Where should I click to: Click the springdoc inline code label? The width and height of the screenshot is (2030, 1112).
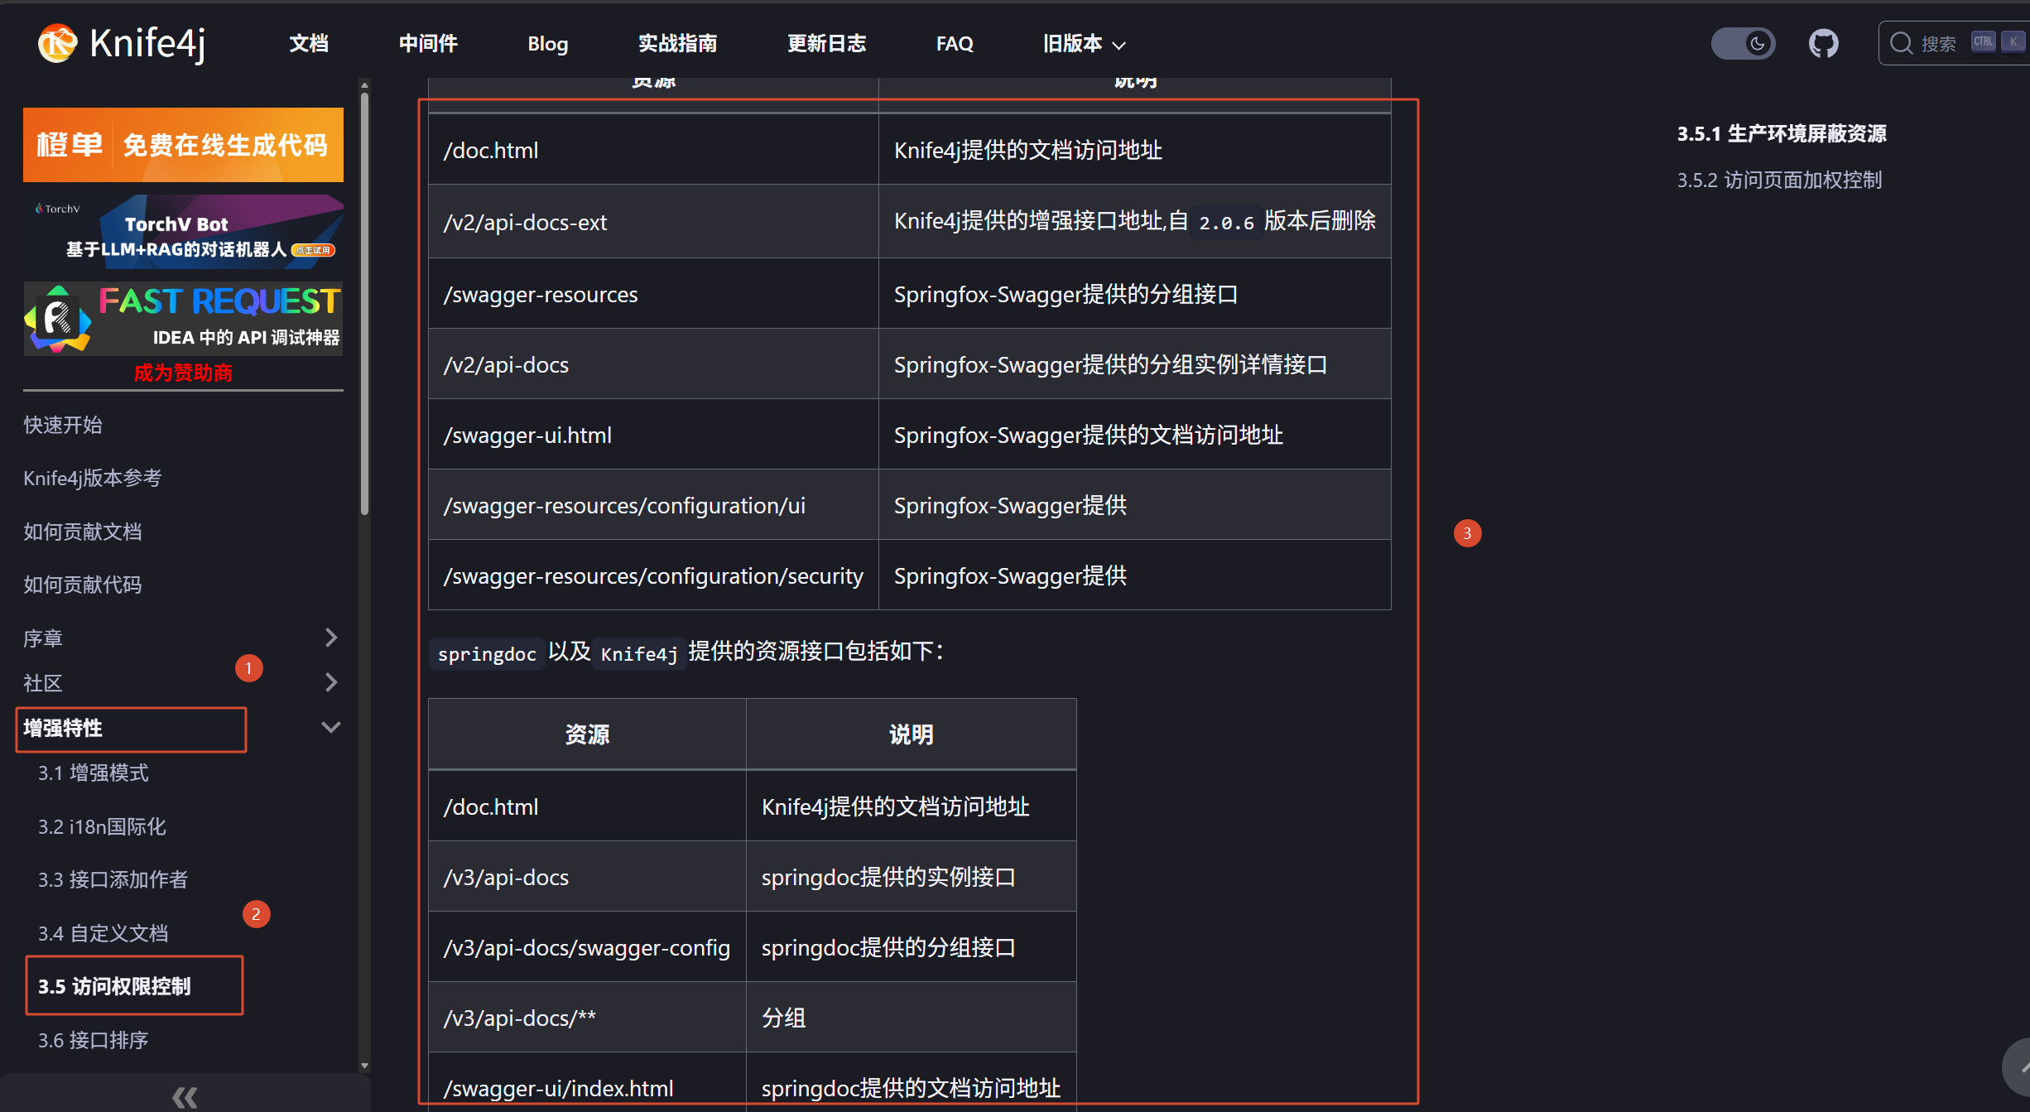click(x=487, y=653)
